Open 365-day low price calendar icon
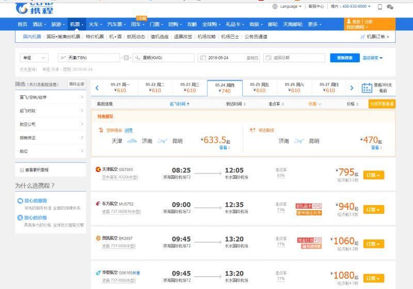 (x=367, y=88)
